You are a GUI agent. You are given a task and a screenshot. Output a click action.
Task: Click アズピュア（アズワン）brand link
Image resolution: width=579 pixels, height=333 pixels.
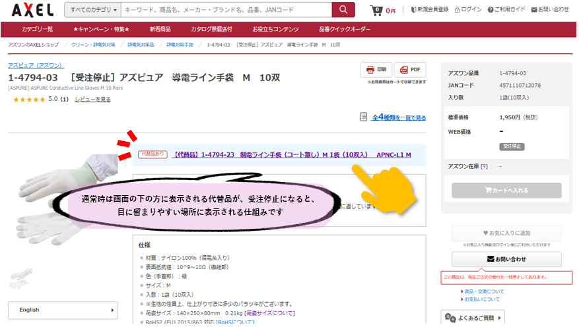pos(36,65)
